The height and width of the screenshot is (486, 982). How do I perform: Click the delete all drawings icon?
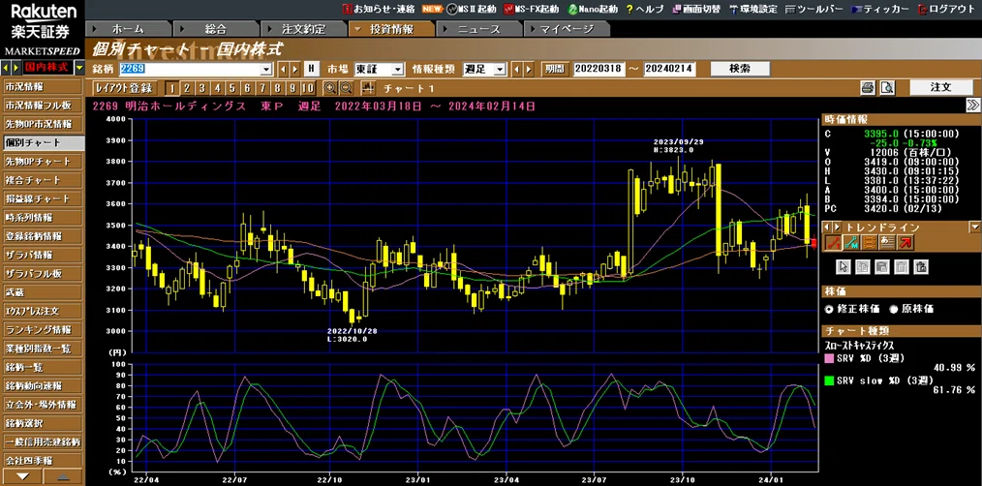pyautogui.click(x=920, y=267)
